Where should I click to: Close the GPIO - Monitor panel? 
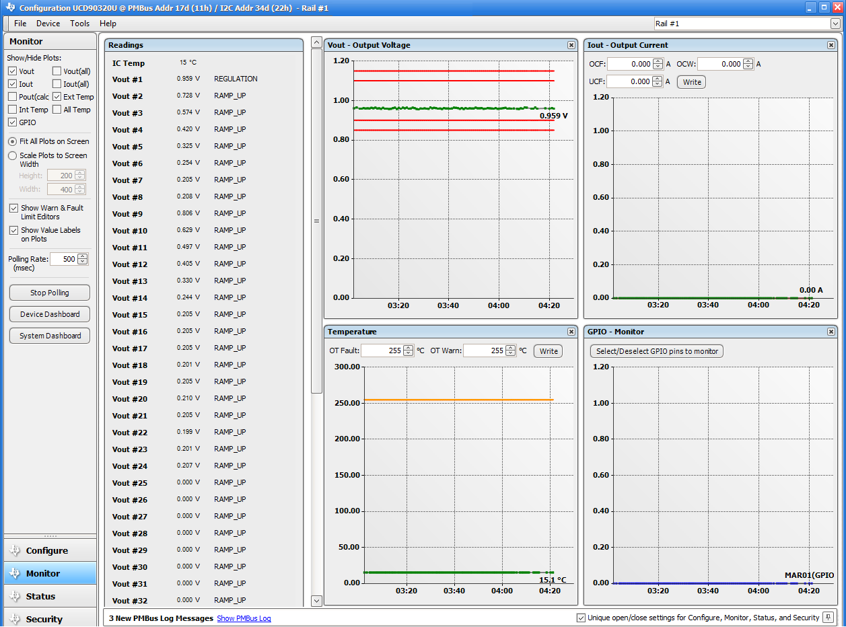tap(831, 331)
